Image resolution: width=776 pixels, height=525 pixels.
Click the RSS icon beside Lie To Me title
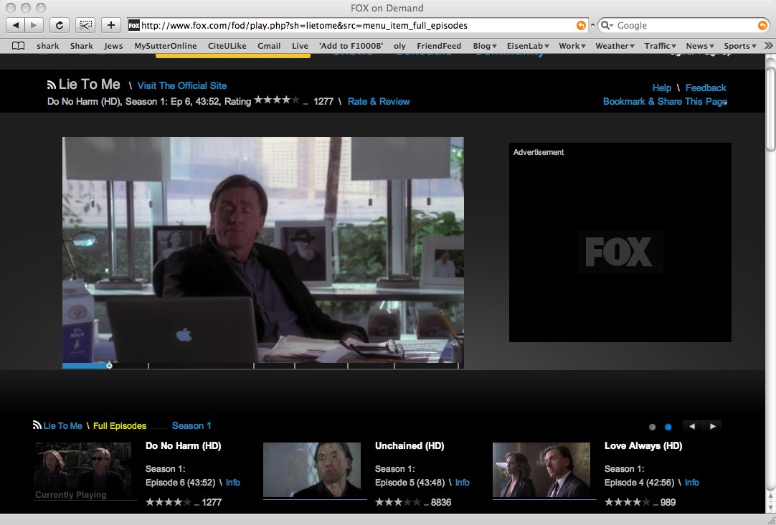click(x=52, y=85)
